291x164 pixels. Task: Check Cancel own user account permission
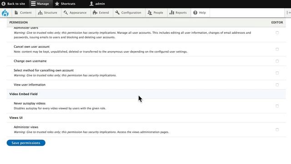(x=277, y=49)
